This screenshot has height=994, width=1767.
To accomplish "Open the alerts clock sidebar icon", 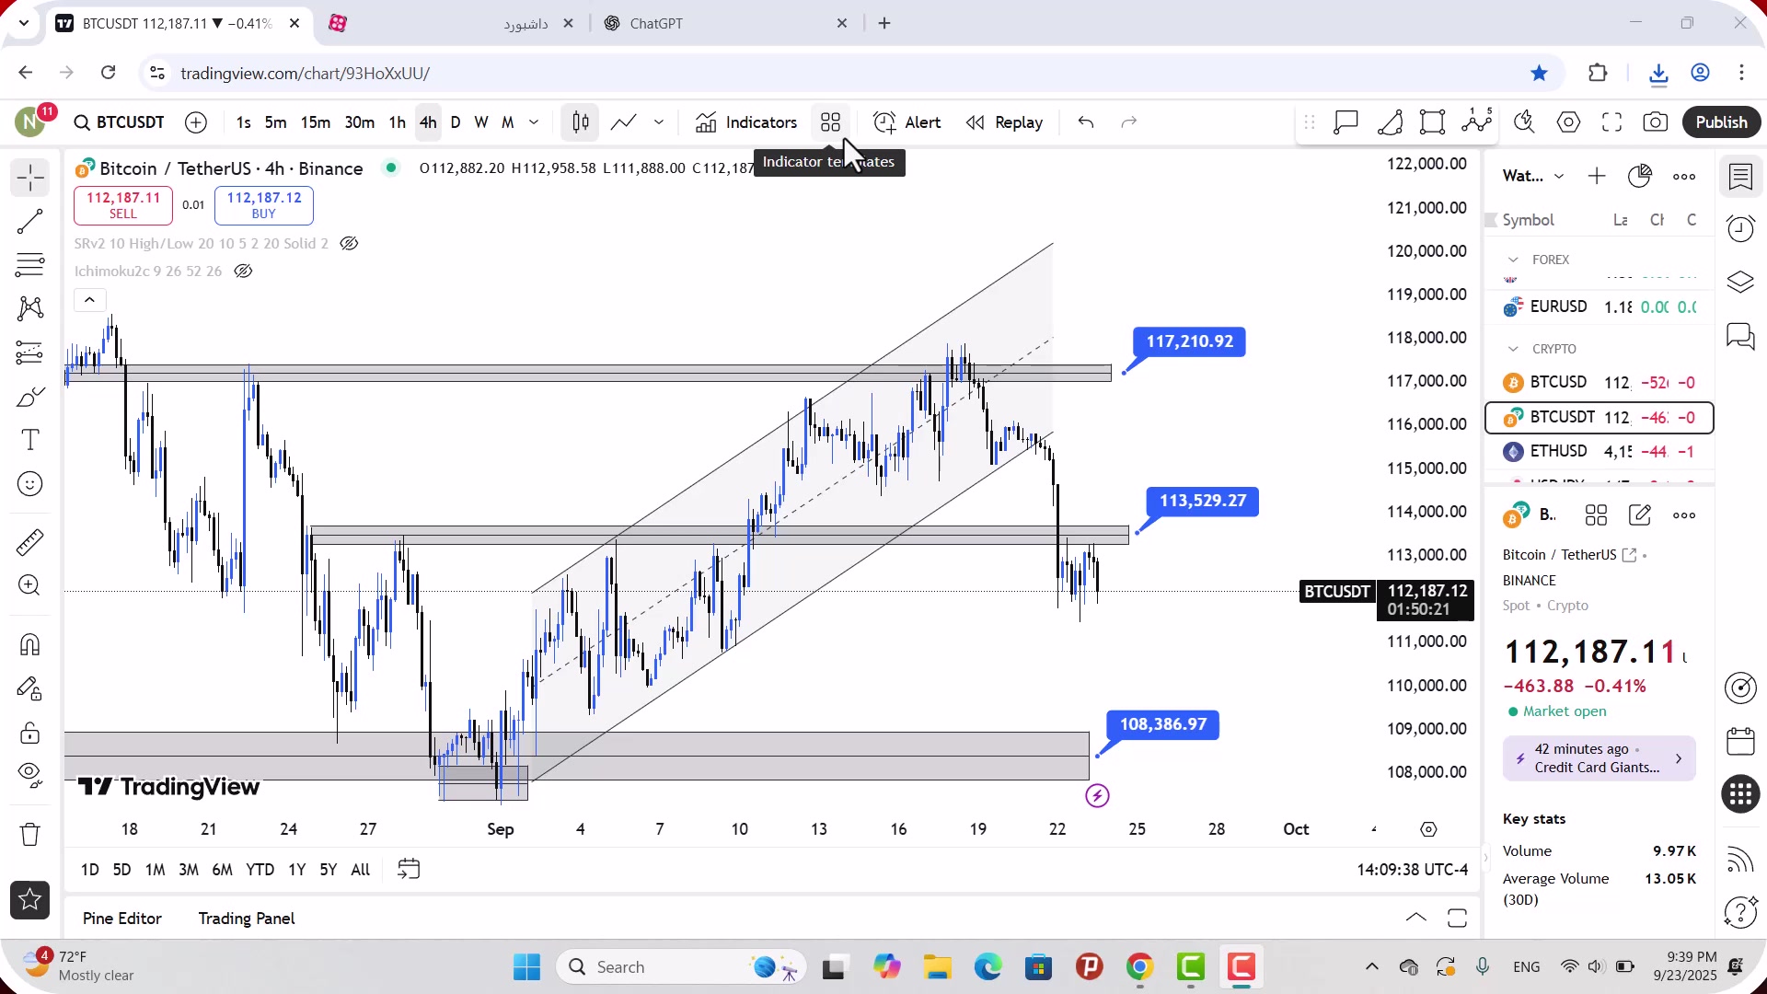I will click(x=1740, y=228).
